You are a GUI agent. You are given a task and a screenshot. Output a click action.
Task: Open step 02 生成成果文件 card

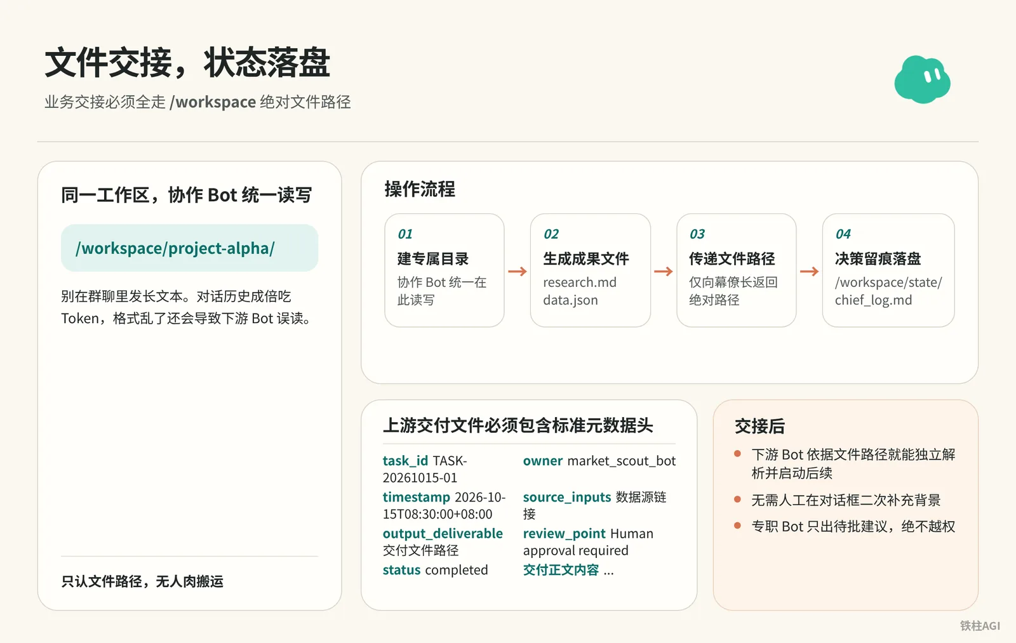(590, 270)
